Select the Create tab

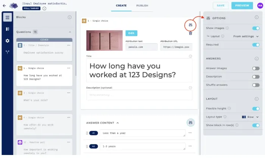pos(122,6)
